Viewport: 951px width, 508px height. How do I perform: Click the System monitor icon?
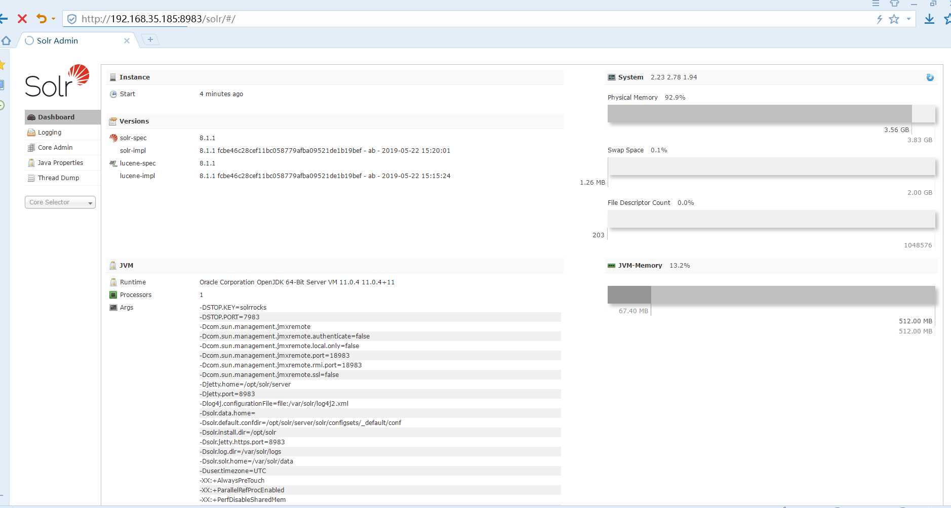612,77
